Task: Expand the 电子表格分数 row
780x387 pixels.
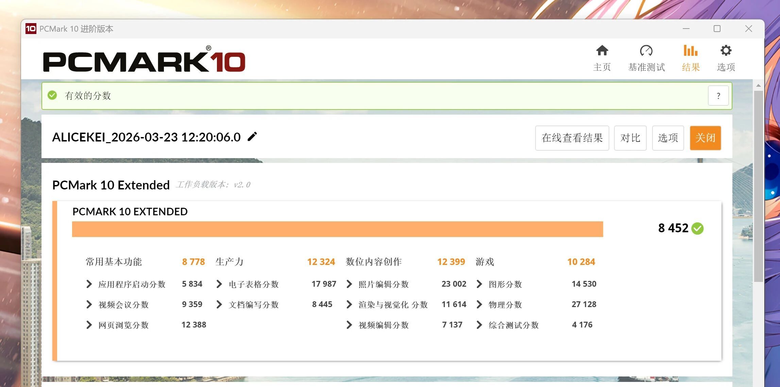Action: [219, 284]
